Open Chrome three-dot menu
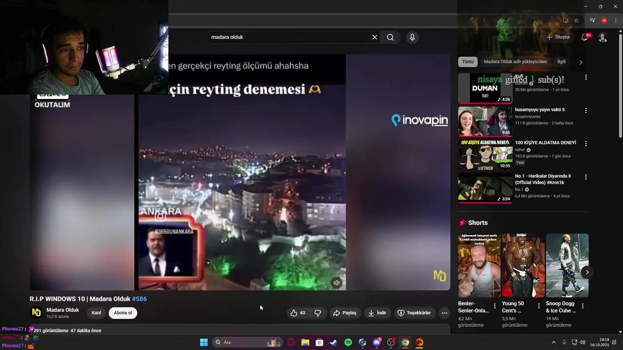Screen dimensions: 623x350 [616, 20]
